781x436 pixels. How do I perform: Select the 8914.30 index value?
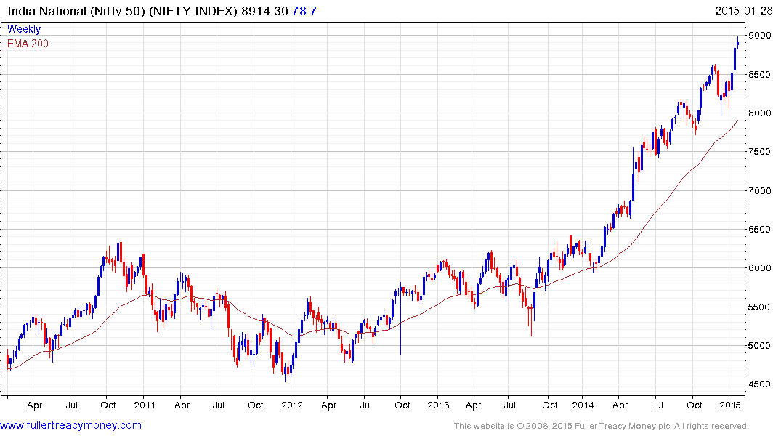264,11
